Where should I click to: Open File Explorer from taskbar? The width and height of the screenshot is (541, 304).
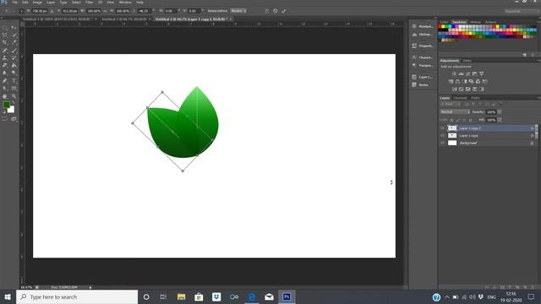point(181,297)
